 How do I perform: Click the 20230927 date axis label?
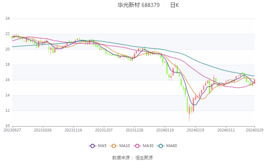point(12,130)
